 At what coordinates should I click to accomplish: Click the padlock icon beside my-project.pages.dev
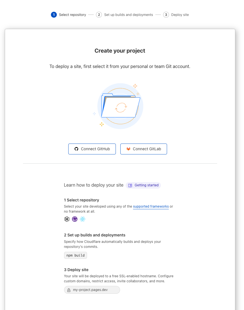[69, 290]
